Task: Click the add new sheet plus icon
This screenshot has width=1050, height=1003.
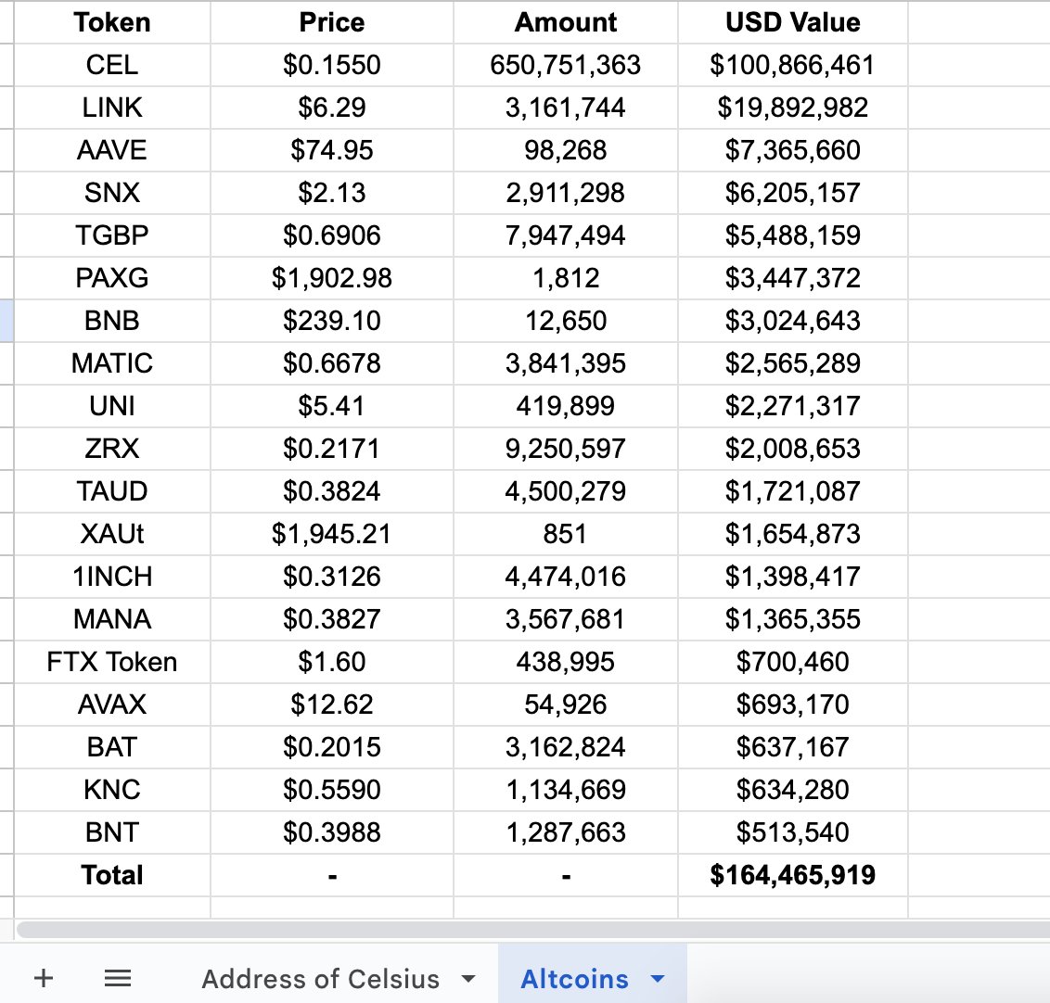Action: pos(44,978)
